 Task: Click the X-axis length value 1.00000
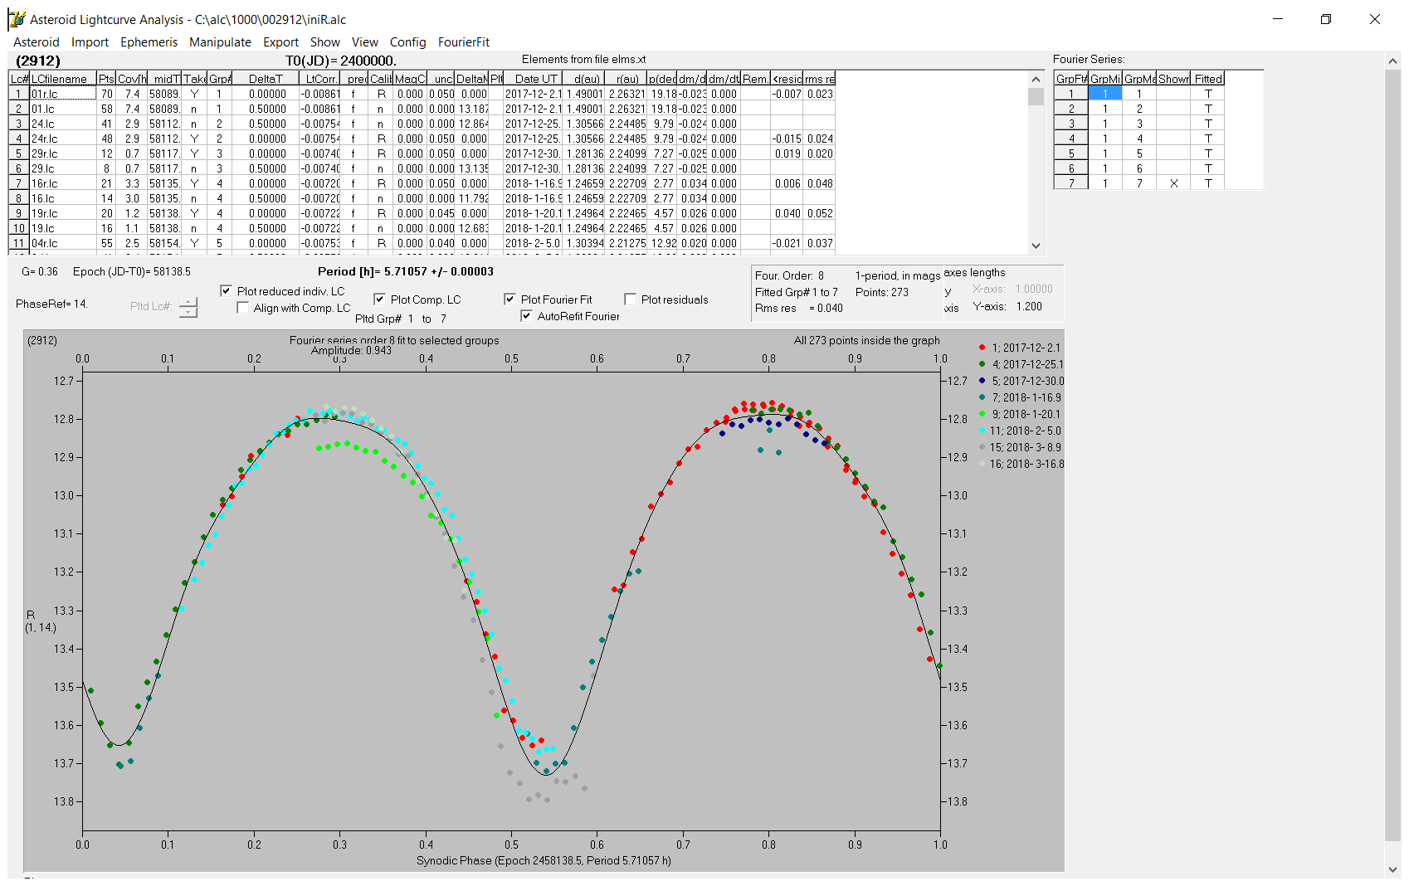click(1034, 289)
